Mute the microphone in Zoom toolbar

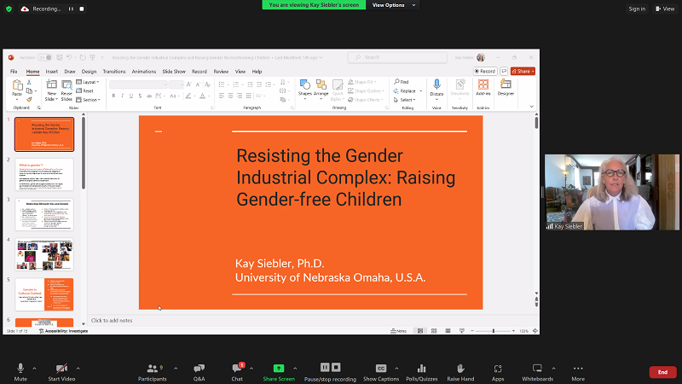[x=20, y=369]
